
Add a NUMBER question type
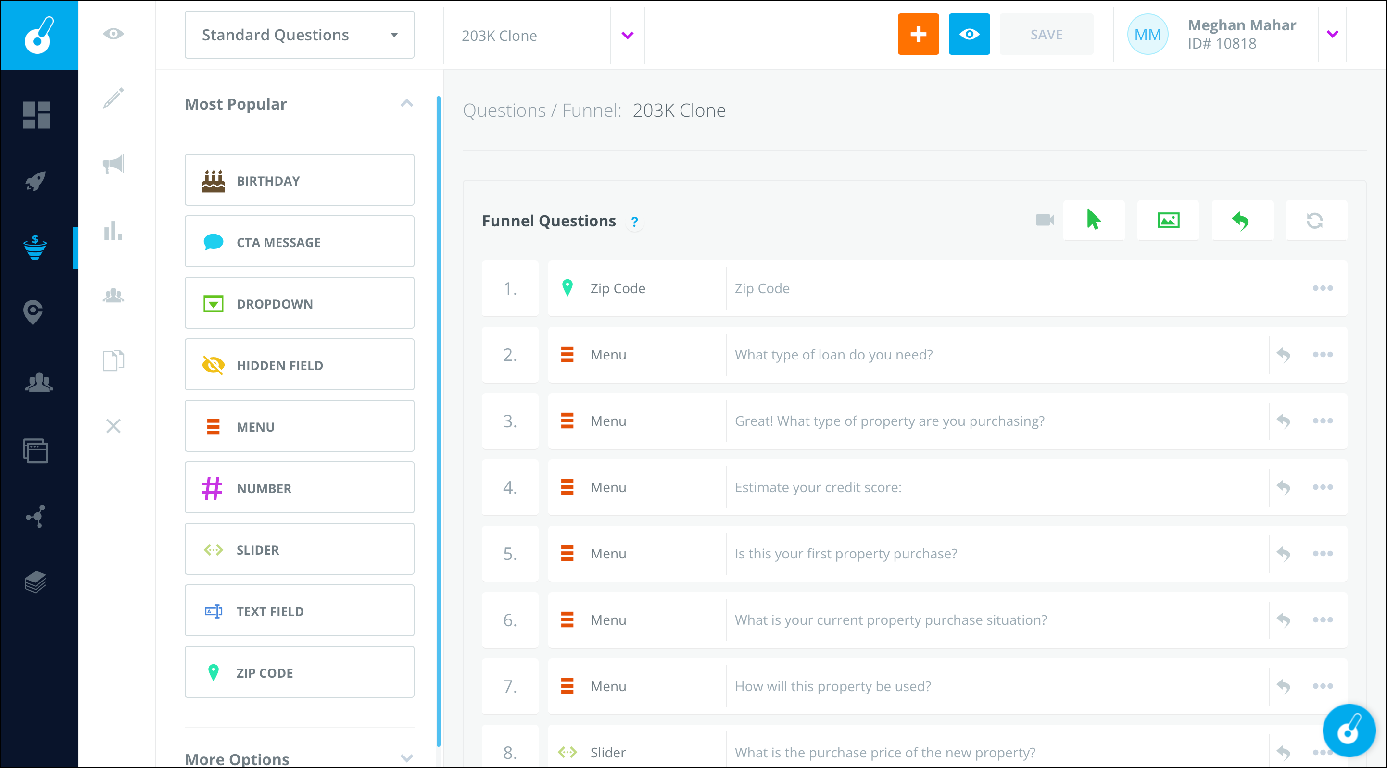(x=299, y=488)
